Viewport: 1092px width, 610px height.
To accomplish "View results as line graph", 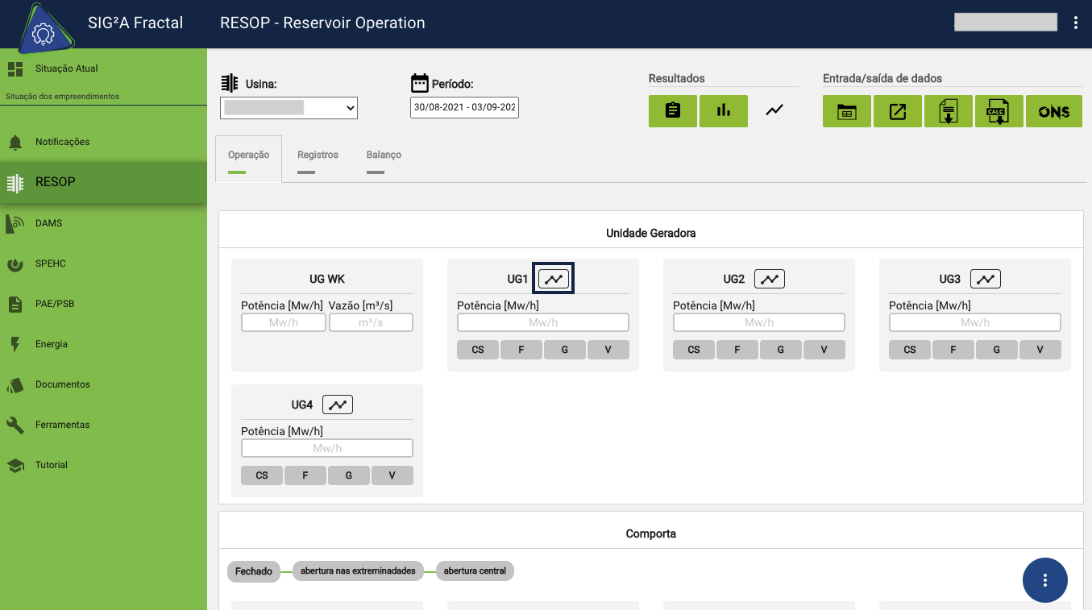I will coord(774,109).
